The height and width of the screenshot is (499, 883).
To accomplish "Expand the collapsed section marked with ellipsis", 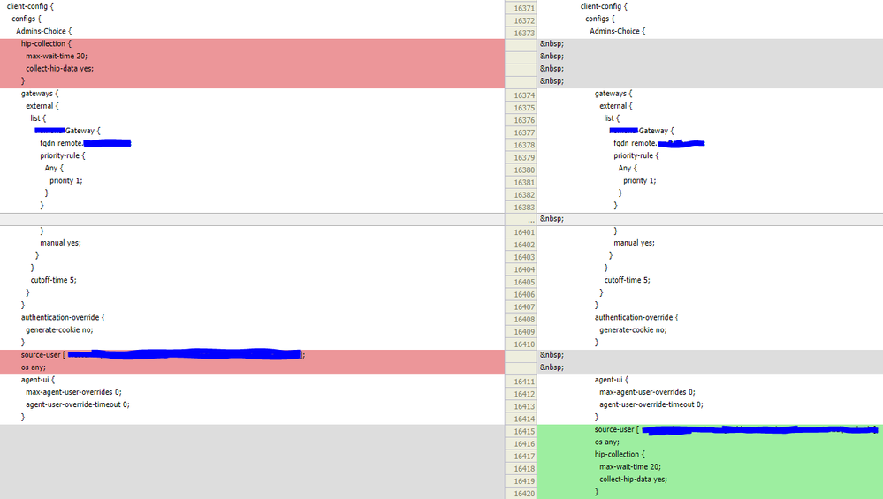I will [531, 219].
